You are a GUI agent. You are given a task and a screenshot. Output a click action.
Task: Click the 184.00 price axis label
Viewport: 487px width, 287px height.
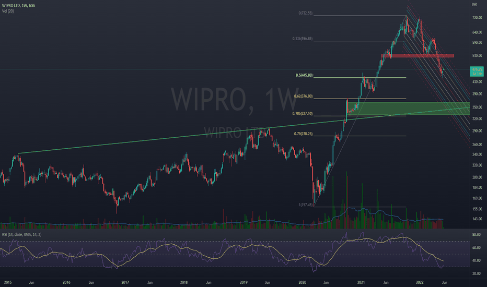coord(477,188)
